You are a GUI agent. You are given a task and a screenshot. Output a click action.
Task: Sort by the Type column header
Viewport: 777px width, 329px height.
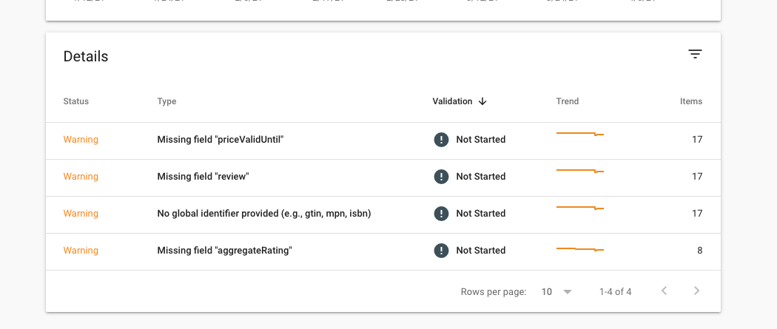pos(166,101)
